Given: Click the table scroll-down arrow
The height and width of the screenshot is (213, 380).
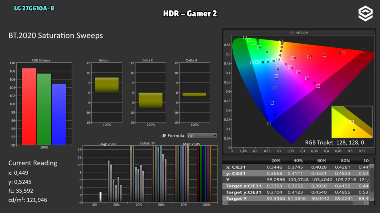Looking at the screenshot, I should coord(371,199).
